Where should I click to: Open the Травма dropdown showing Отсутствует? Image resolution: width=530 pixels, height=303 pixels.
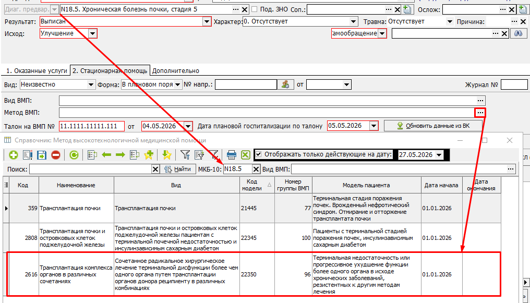click(450, 21)
